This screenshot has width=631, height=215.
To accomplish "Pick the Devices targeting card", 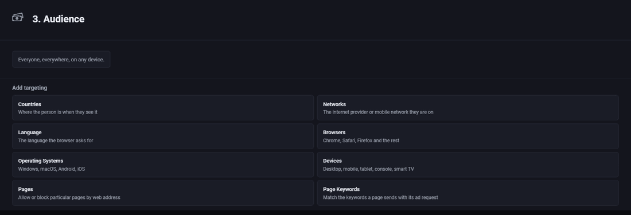I will [468, 165].
